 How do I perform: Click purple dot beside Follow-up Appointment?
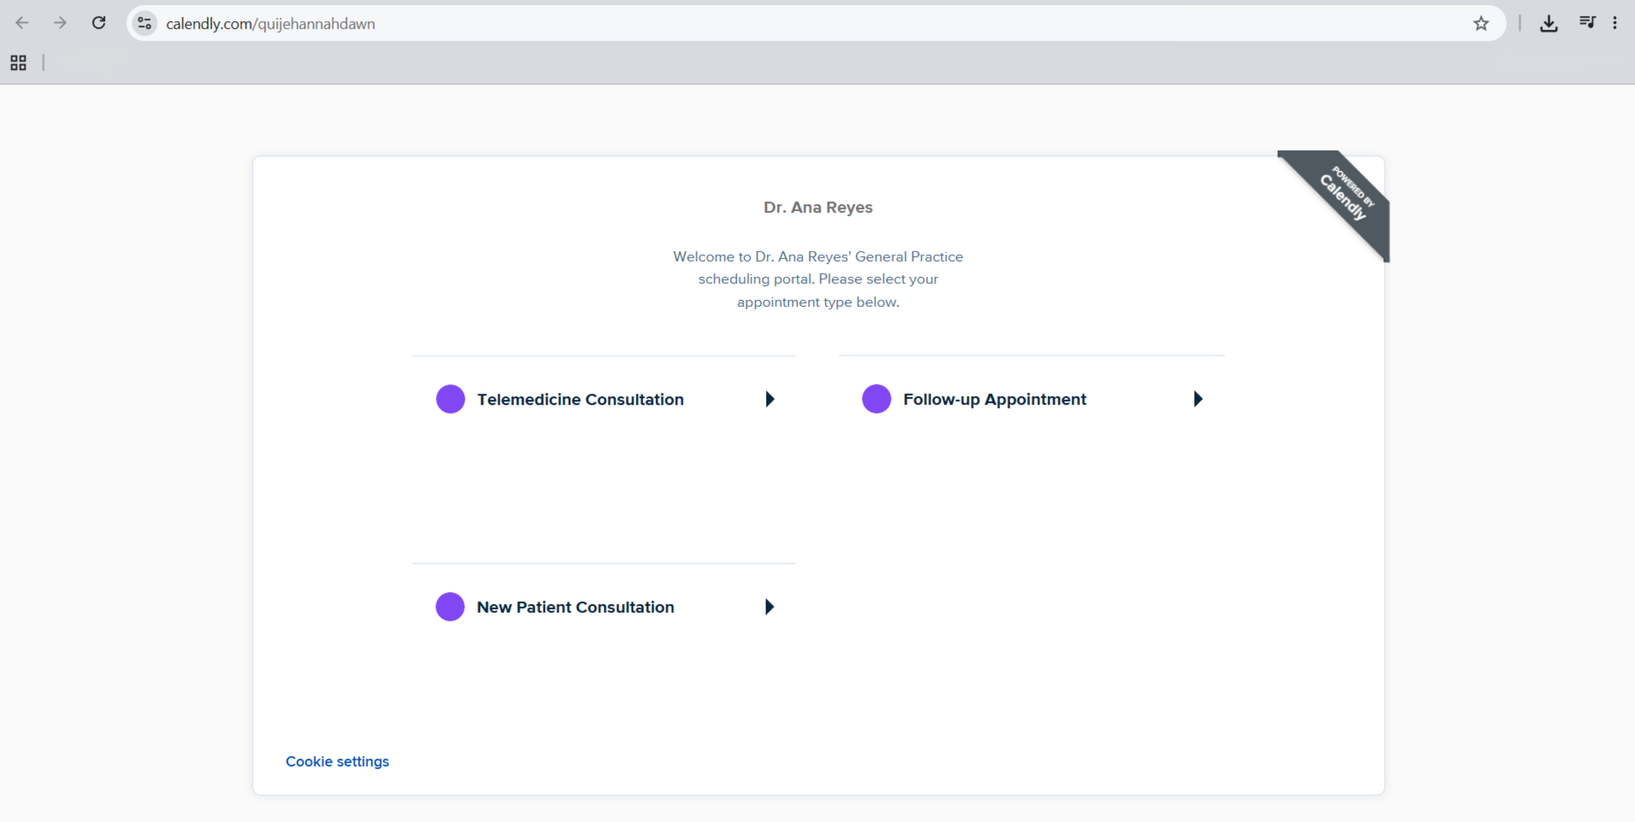pyautogui.click(x=876, y=399)
